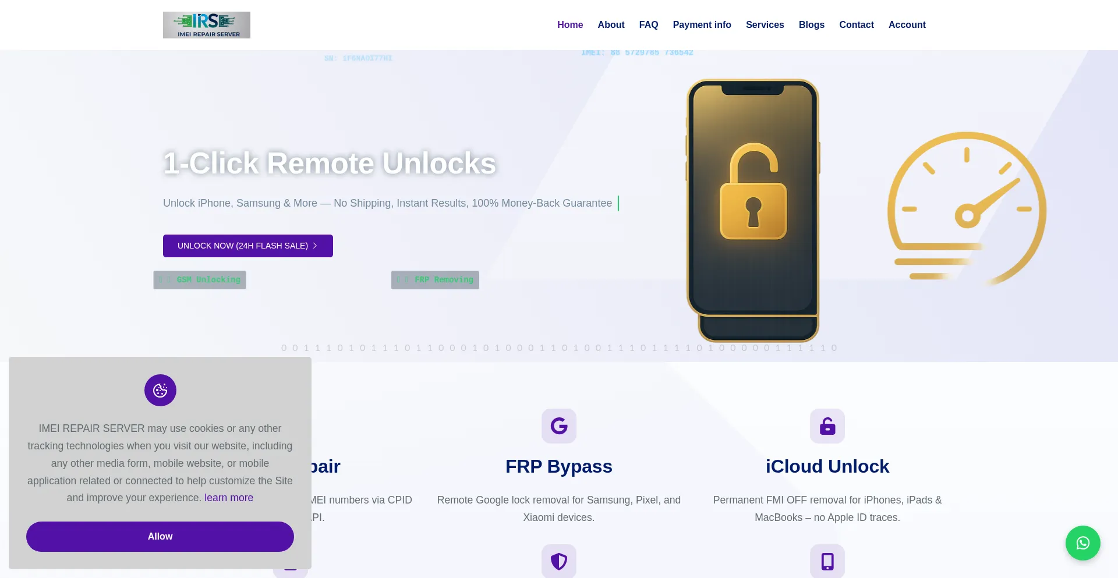Open the FAQ navigation link
The height and width of the screenshot is (578, 1118).
point(648,25)
